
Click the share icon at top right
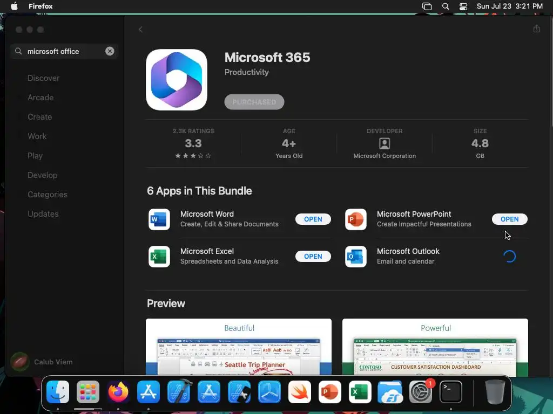click(x=536, y=29)
